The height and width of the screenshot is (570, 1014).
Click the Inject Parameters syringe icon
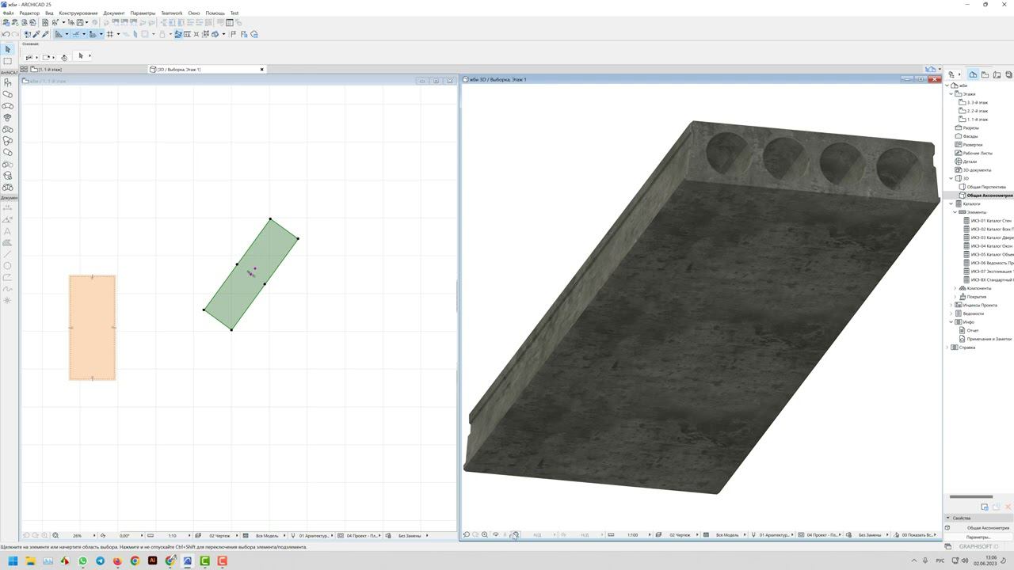point(45,34)
